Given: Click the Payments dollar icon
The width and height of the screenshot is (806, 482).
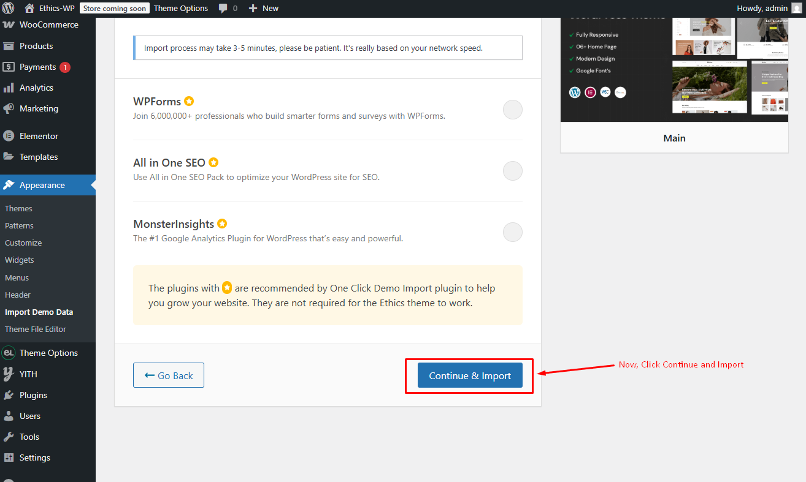Looking at the screenshot, I should click(9, 67).
